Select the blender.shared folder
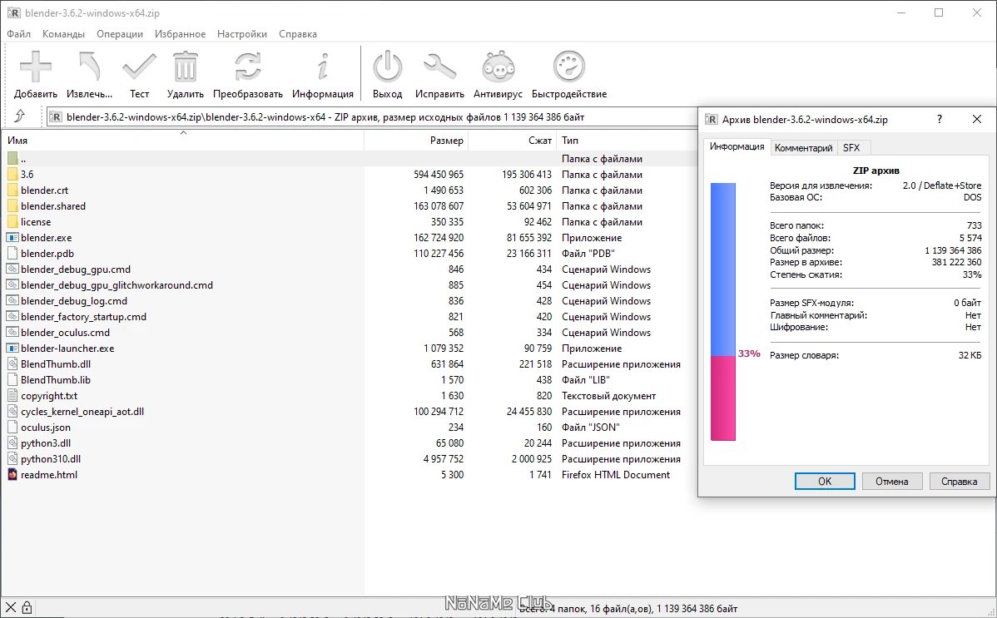997x618 pixels. 53,206
